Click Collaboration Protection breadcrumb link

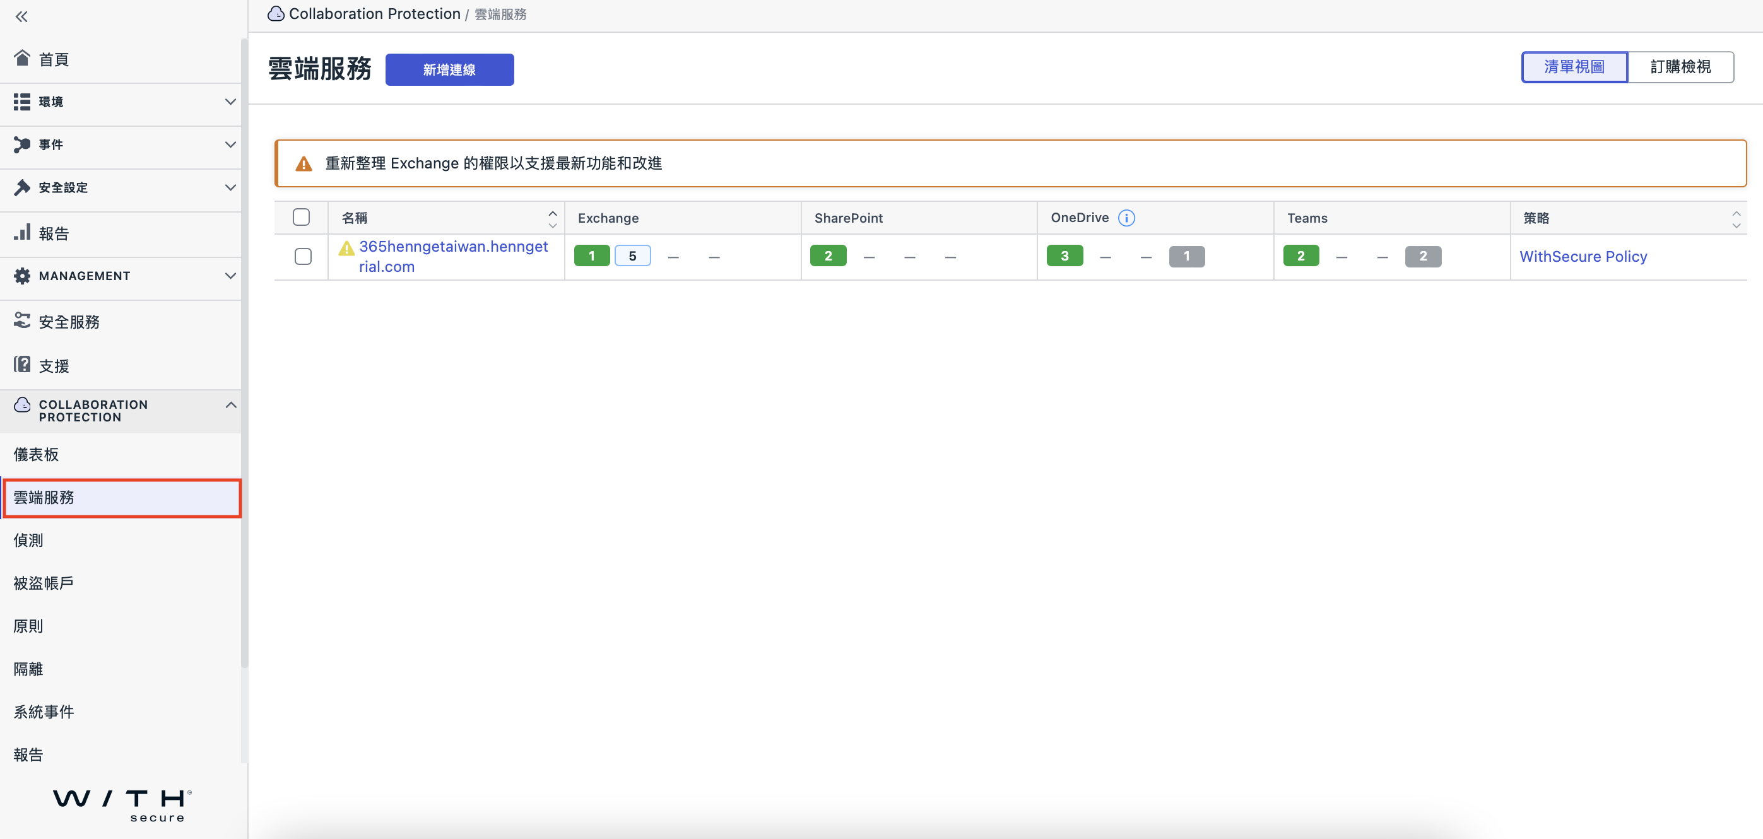pos(374,14)
